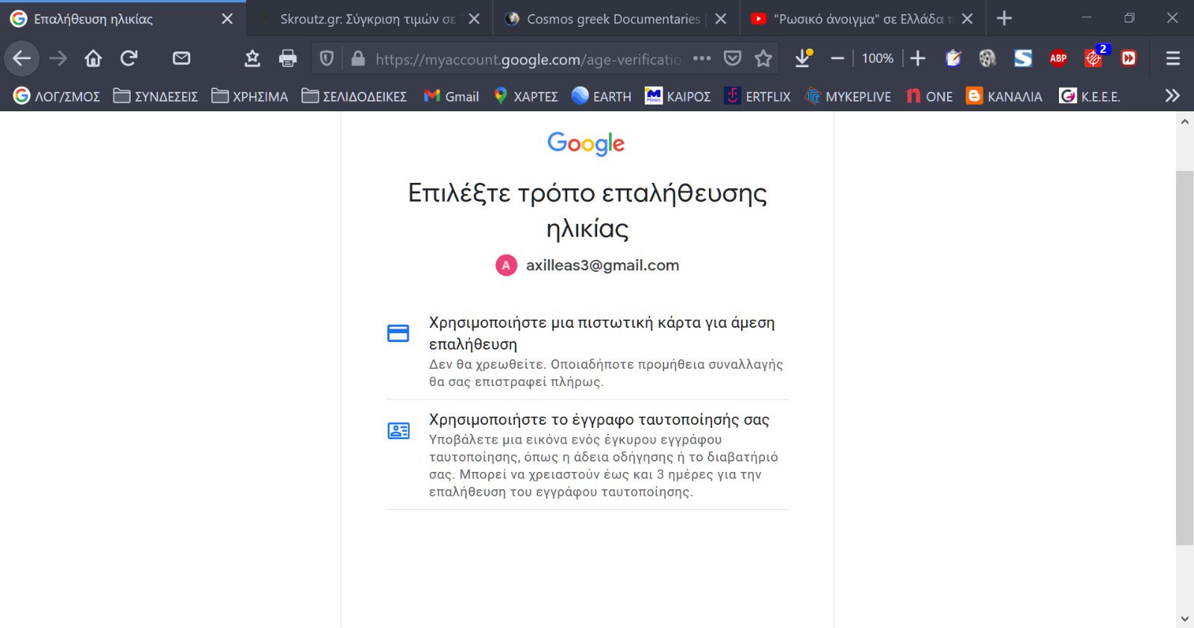Zoom out with minus button
Viewport: 1194px width, 628px height.
837,58
